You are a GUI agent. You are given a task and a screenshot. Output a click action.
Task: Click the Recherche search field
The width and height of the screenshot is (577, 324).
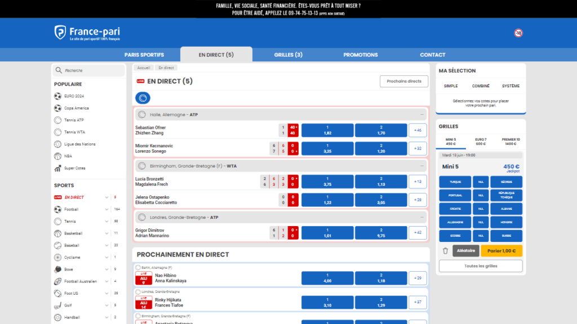pos(88,70)
